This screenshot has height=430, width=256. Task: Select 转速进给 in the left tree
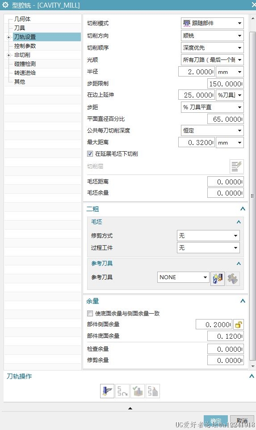tap(25, 72)
